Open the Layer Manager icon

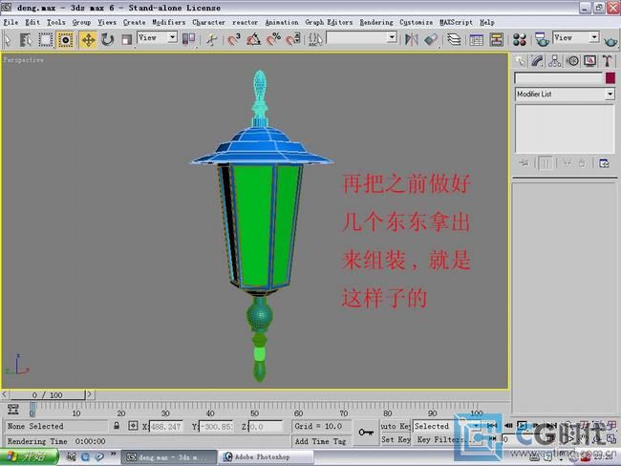tap(454, 39)
